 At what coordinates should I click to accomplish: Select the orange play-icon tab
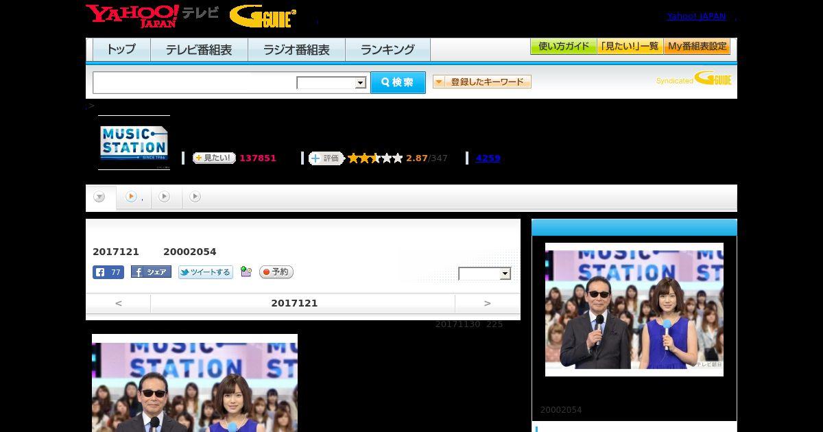(131, 197)
